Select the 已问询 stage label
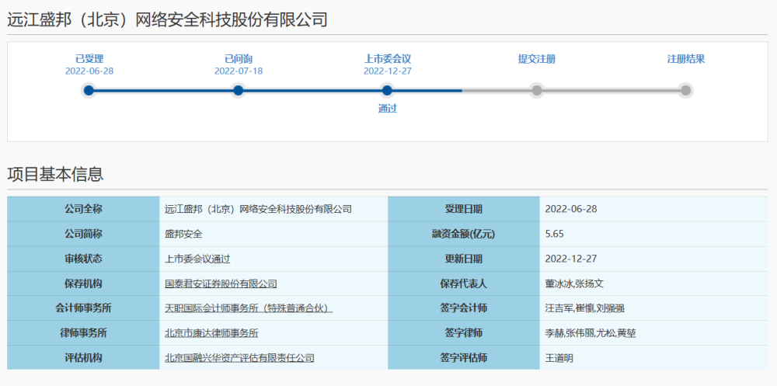Viewport: 777px width, 386px height. point(238,59)
